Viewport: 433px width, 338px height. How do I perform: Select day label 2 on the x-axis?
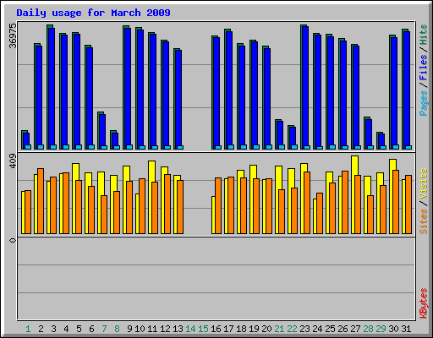[x=41, y=329]
